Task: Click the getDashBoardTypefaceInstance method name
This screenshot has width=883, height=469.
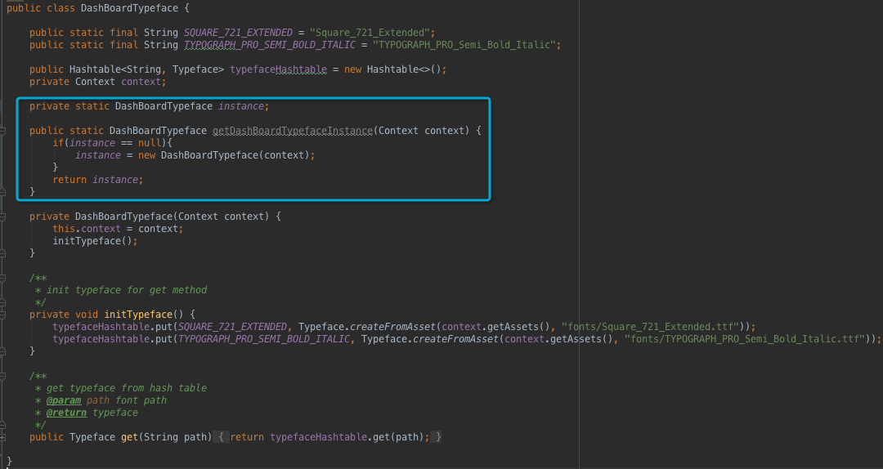Action: click(293, 131)
